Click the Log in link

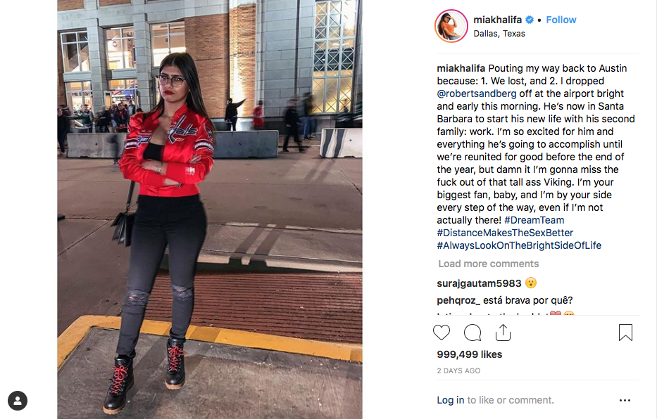[x=451, y=400]
